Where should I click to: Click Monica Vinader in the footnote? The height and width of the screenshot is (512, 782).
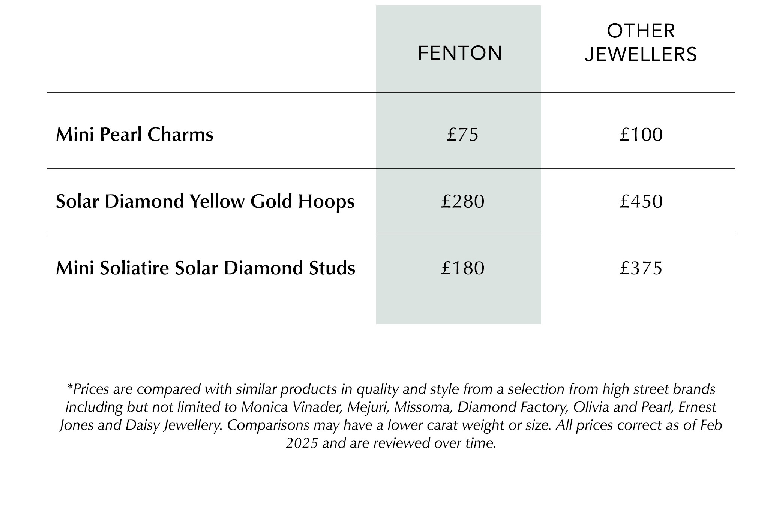(291, 407)
